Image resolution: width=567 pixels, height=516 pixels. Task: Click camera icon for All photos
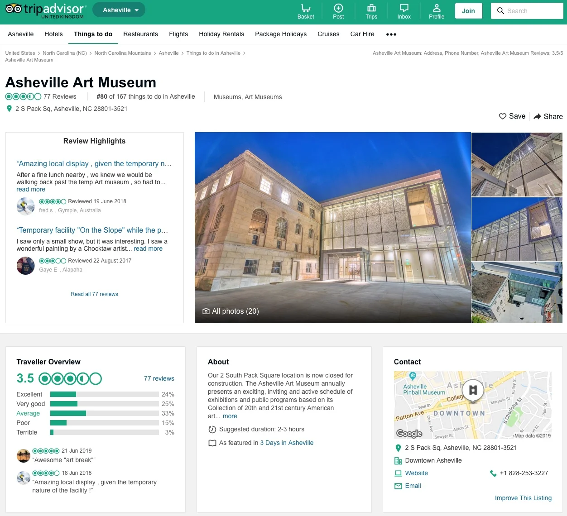206,311
